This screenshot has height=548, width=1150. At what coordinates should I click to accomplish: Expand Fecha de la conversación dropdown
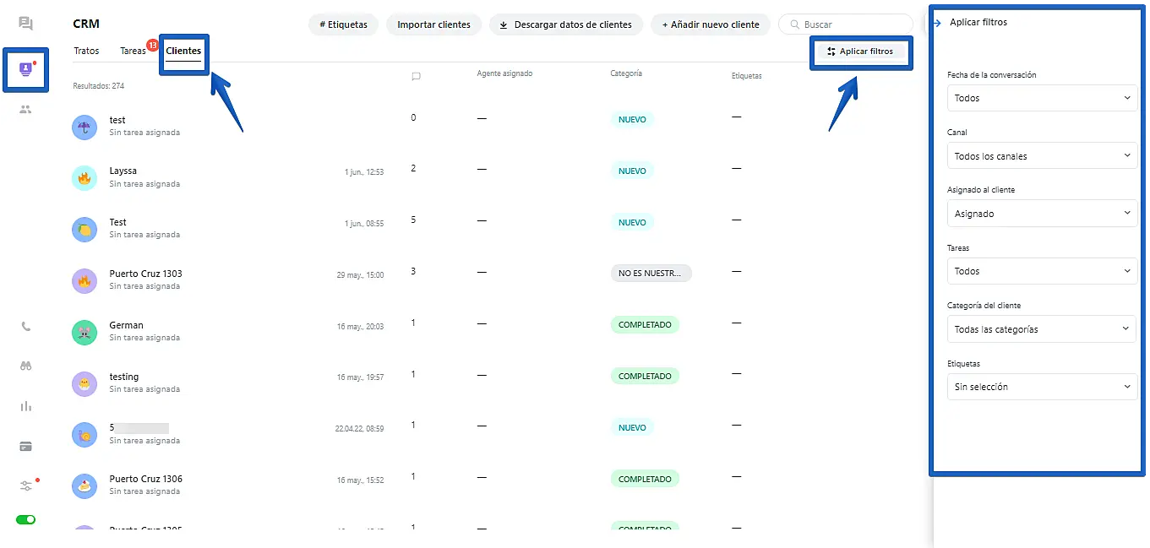click(x=1042, y=98)
